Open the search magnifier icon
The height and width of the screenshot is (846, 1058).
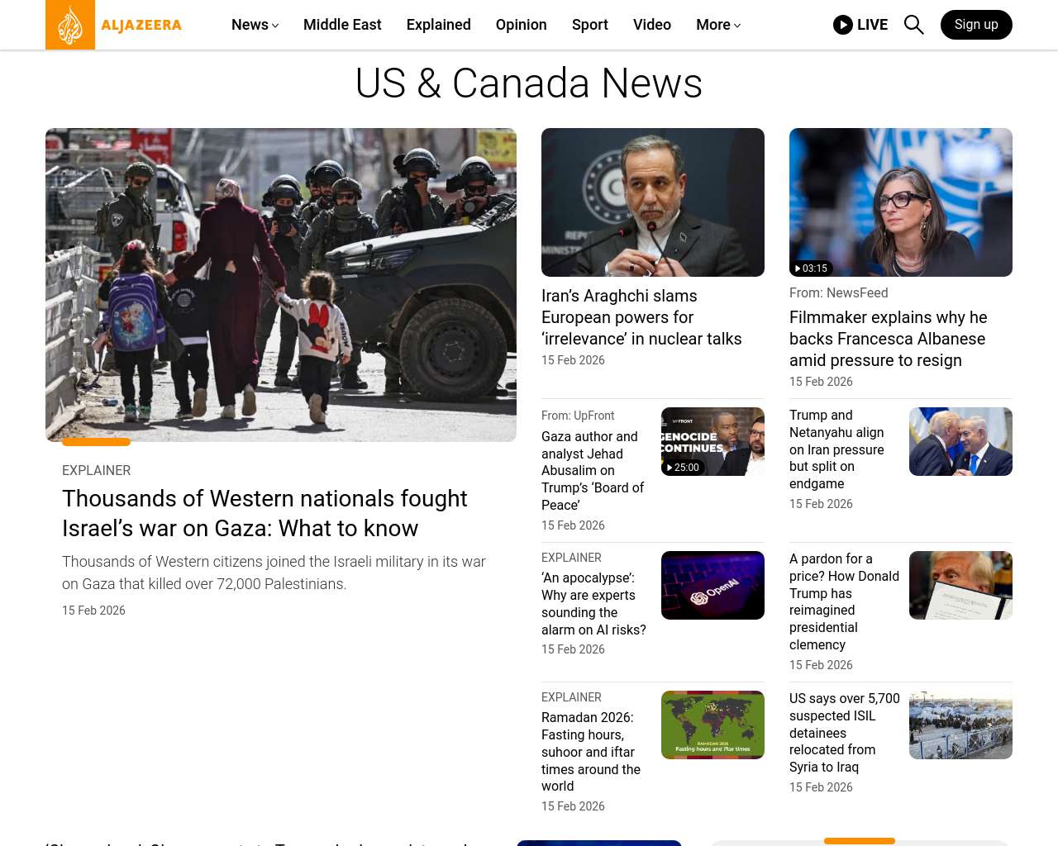[913, 25]
